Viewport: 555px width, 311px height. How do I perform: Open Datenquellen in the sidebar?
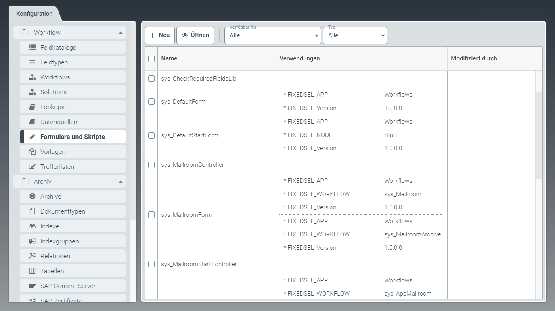(59, 122)
